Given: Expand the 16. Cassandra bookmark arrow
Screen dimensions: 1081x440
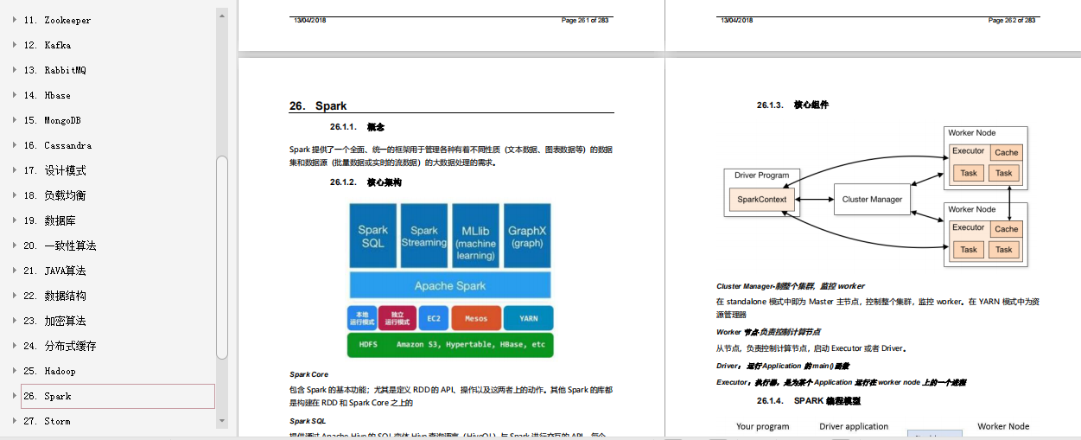Looking at the screenshot, I should pos(15,145).
